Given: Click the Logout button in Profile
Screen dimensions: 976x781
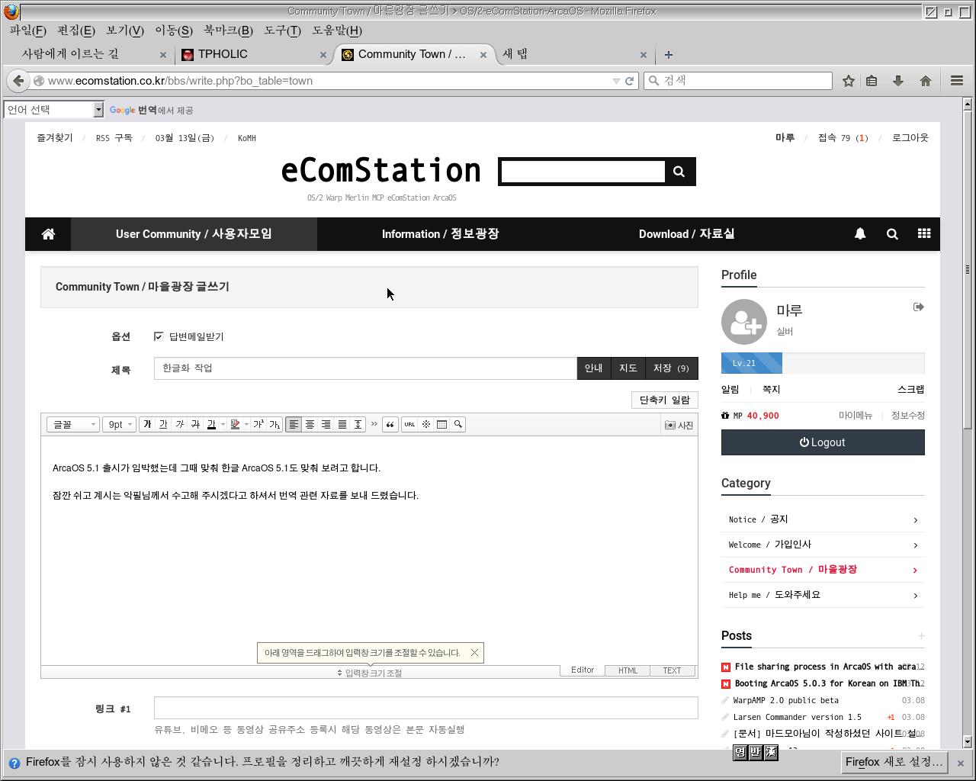Looking at the screenshot, I should (823, 442).
